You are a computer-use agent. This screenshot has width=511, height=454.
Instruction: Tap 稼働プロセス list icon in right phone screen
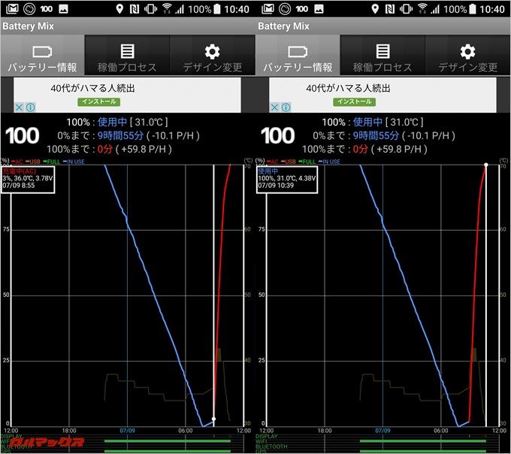(x=382, y=51)
